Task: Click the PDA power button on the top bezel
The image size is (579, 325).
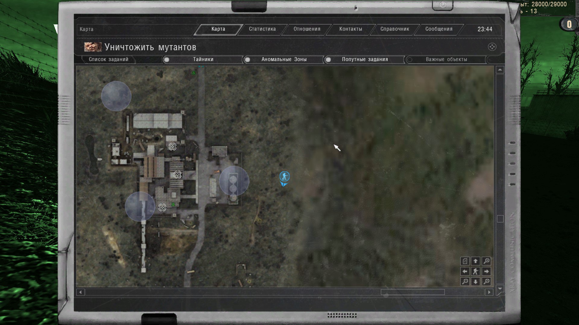Action: pos(443,5)
